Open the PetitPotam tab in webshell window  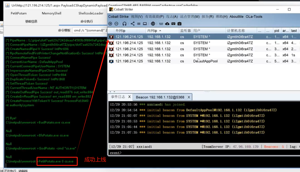coord(19,13)
